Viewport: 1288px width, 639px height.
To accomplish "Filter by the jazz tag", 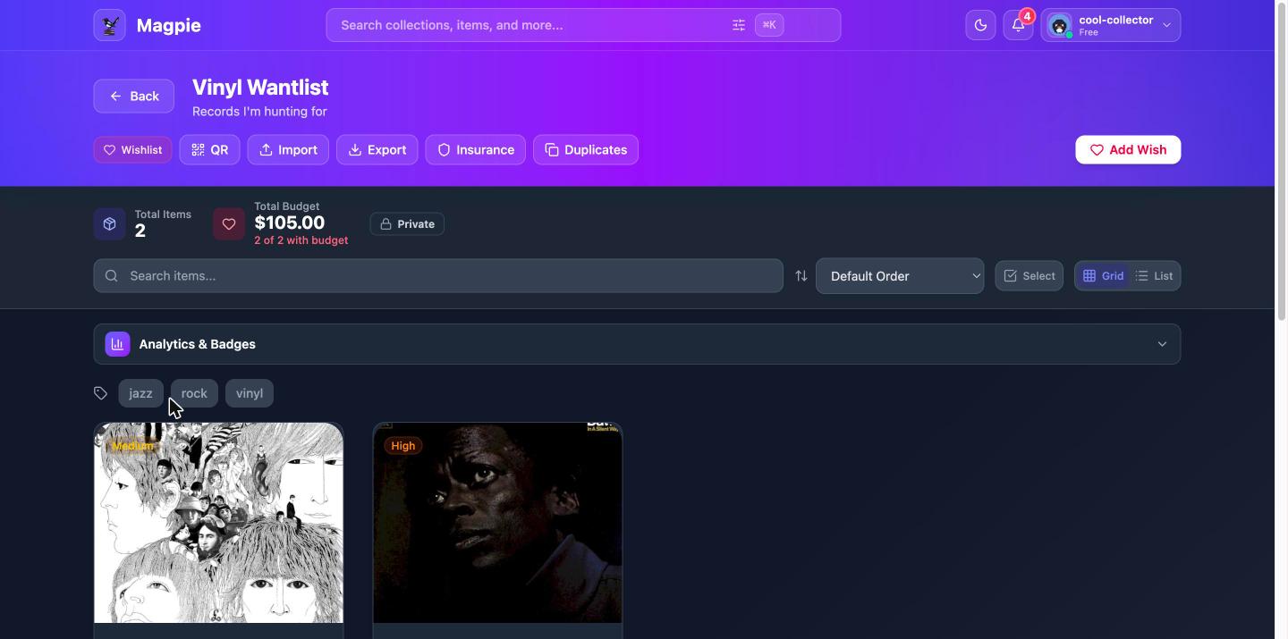I will (x=140, y=393).
